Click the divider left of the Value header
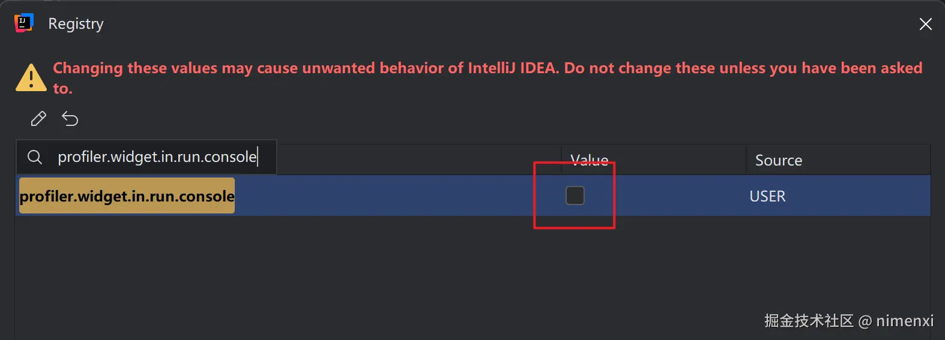 click(x=561, y=160)
